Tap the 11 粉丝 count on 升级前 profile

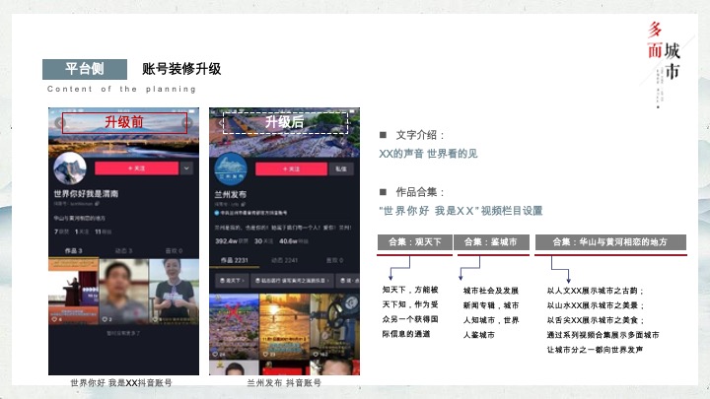(104, 232)
